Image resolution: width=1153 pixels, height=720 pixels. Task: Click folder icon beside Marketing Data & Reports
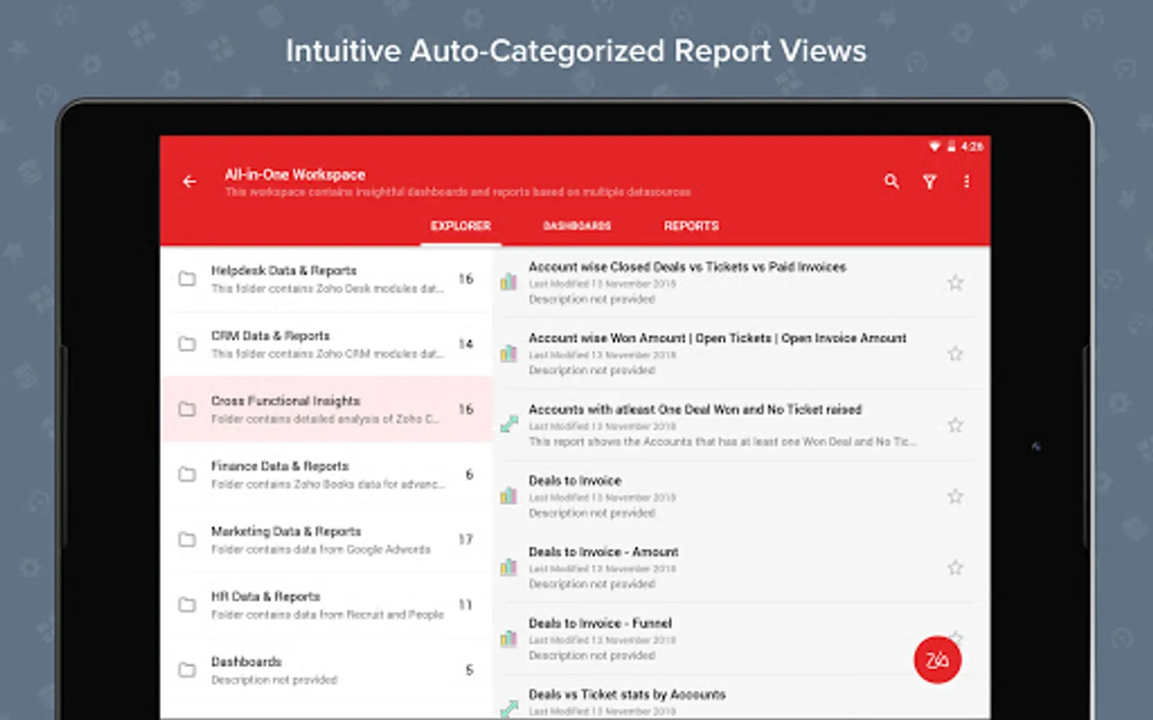coord(187,540)
